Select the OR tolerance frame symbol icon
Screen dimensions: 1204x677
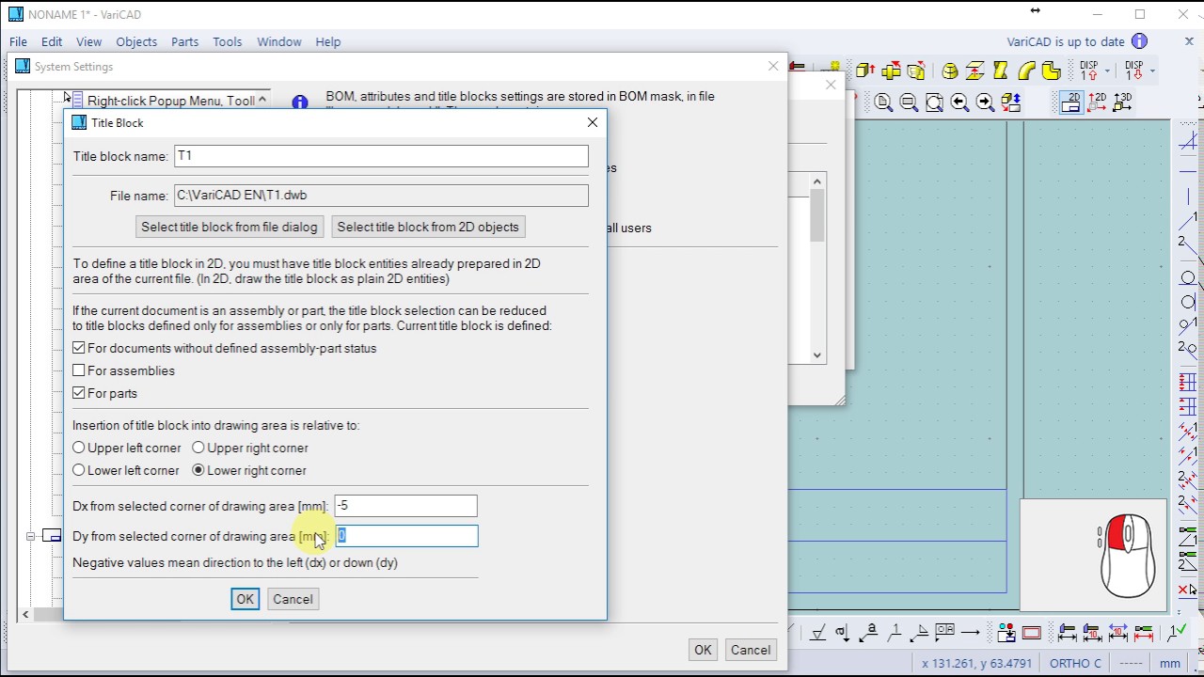(x=945, y=633)
